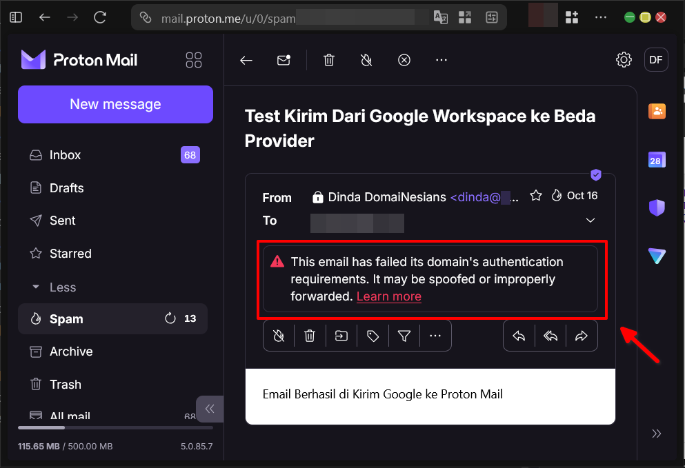Open the Learn more authentication link
Screen dimensions: 685x468
pos(388,296)
